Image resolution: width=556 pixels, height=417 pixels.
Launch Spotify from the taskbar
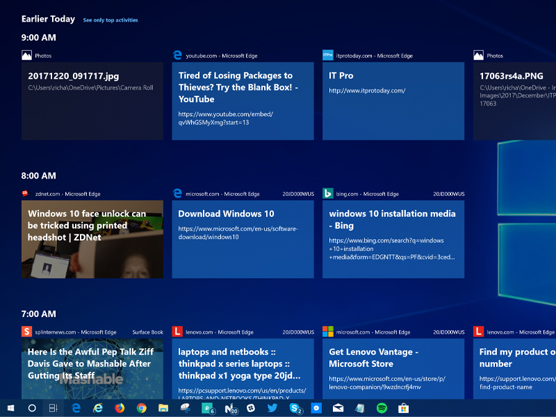click(x=382, y=408)
